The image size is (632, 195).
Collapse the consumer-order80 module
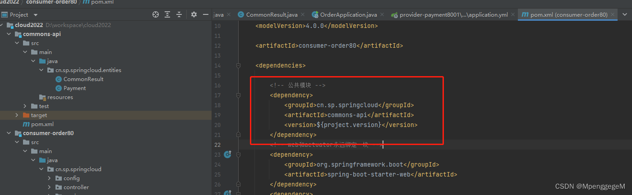pos(9,133)
